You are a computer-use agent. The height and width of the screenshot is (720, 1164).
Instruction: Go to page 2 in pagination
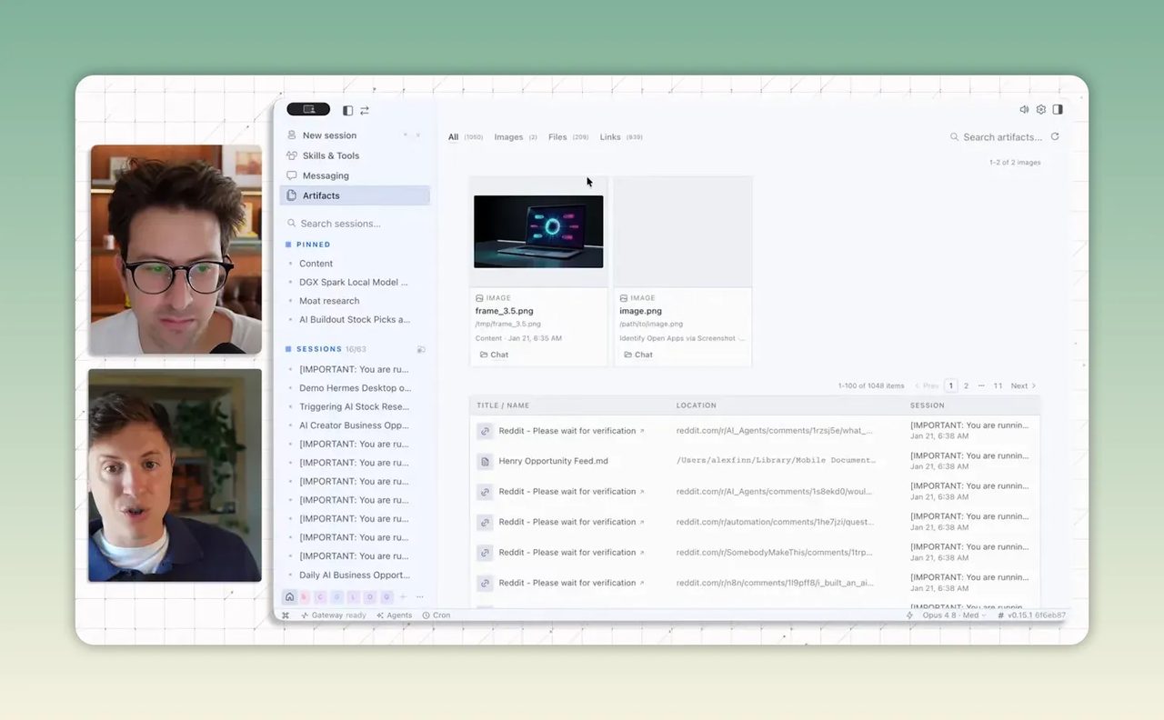(x=966, y=385)
